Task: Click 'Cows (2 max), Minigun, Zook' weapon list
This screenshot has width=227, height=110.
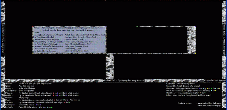Action: (78, 44)
